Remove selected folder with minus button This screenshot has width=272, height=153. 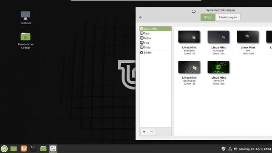click(152, 132)
